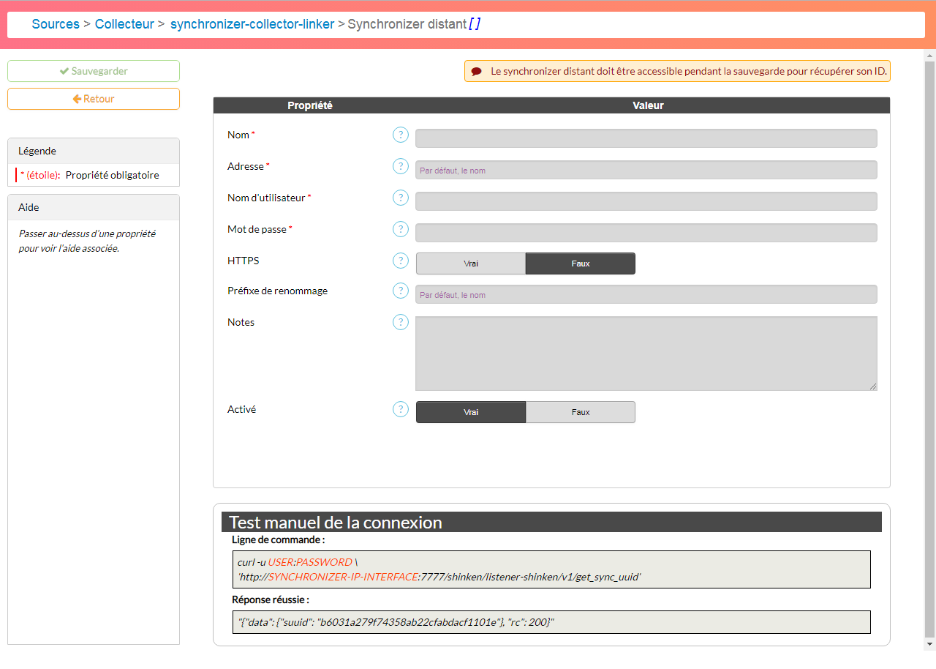Focus the Notes text area
The height and width of the screenshot is (669, 936).
[646, 354]
